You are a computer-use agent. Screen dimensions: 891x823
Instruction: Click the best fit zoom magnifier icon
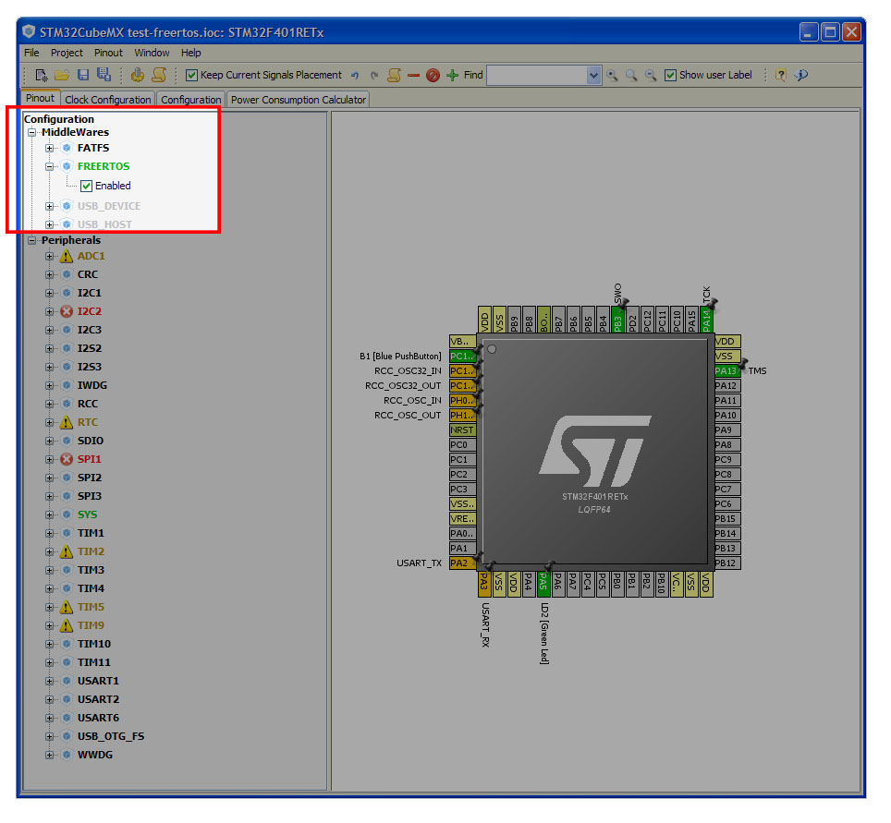coord(631,75)
